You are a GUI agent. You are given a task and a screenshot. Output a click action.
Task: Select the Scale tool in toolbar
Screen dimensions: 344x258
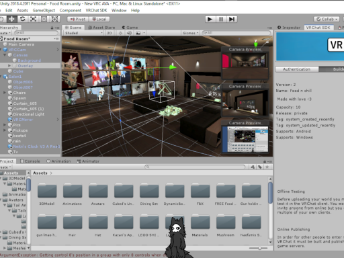pyautogui.click(x=33, y=19)
